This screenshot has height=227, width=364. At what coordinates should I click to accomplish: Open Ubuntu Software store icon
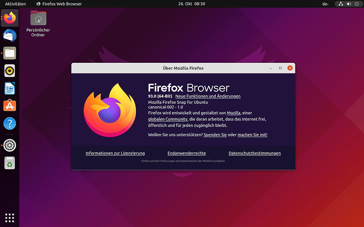[10, 106]
